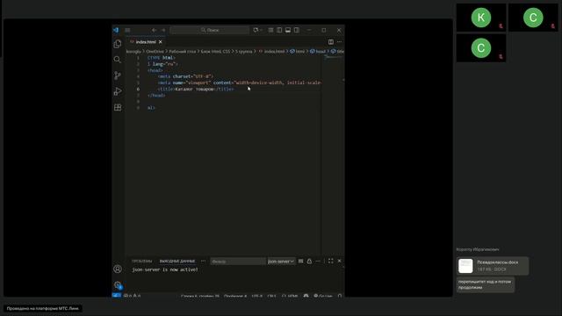562x316 pixels.
Task: Click the HTML language mode status item
Action: [x=290, y=296]
